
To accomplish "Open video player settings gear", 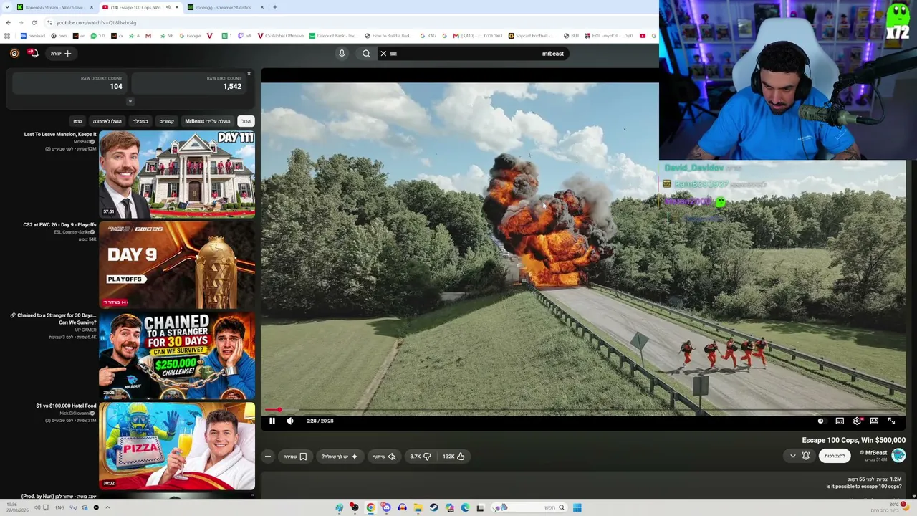I will click(x=857, y=421).
